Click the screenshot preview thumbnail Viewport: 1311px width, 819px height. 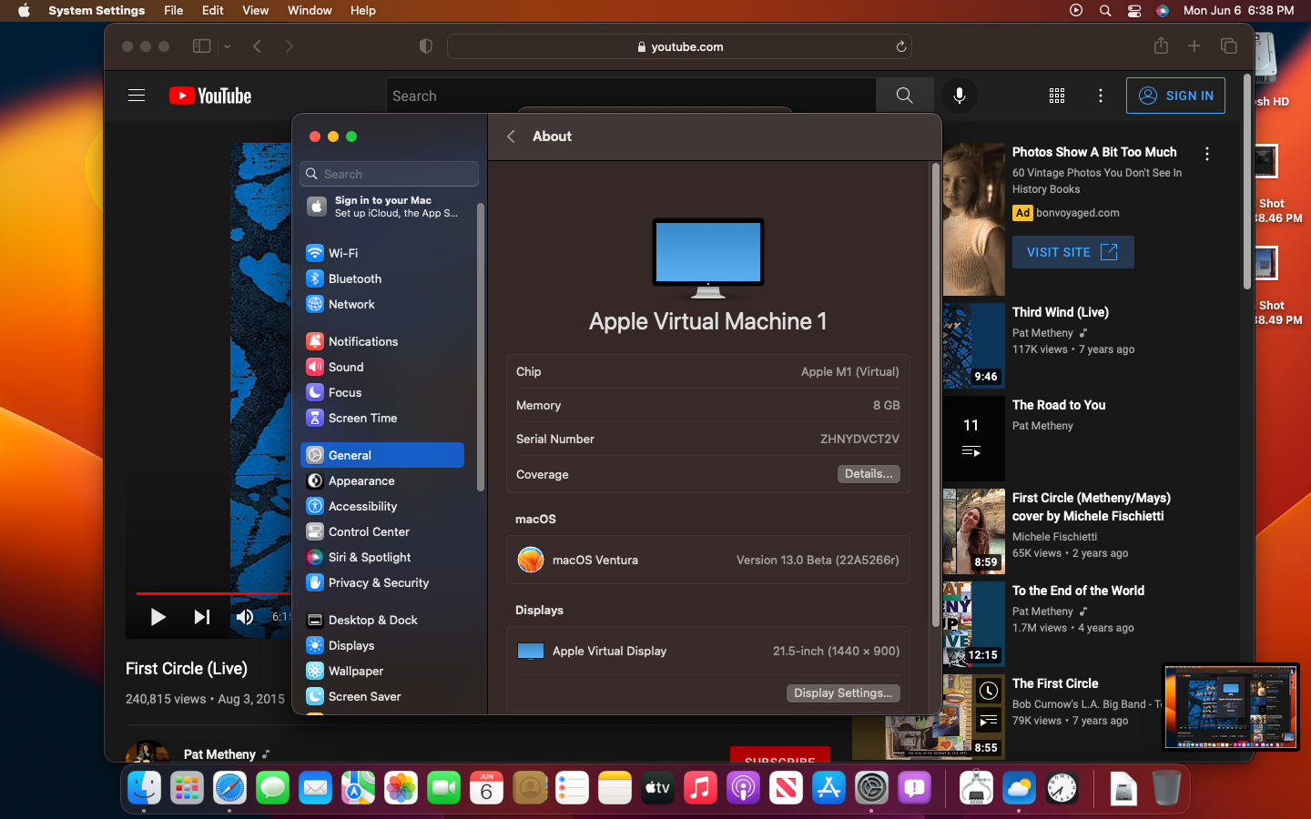point(1231,707)
